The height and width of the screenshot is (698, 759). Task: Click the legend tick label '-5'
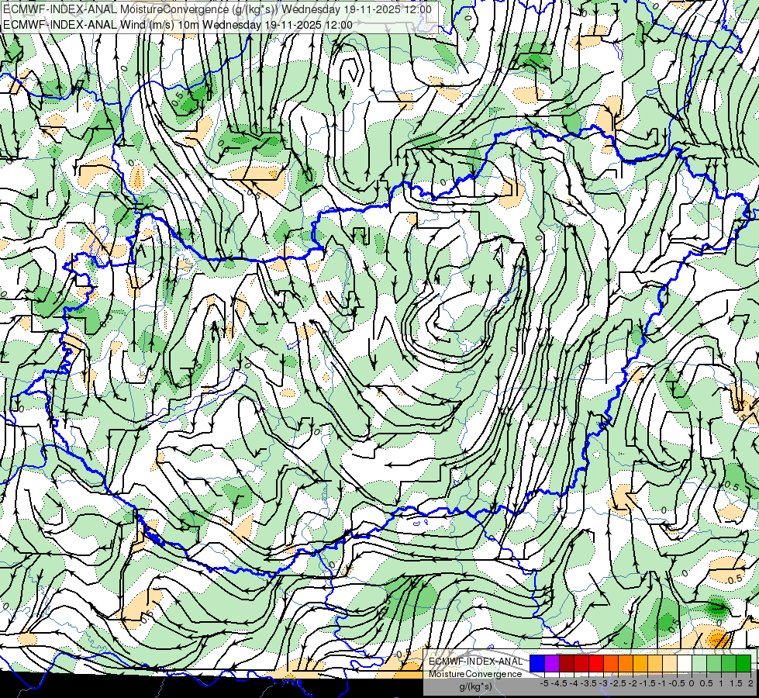click(544, 683)
